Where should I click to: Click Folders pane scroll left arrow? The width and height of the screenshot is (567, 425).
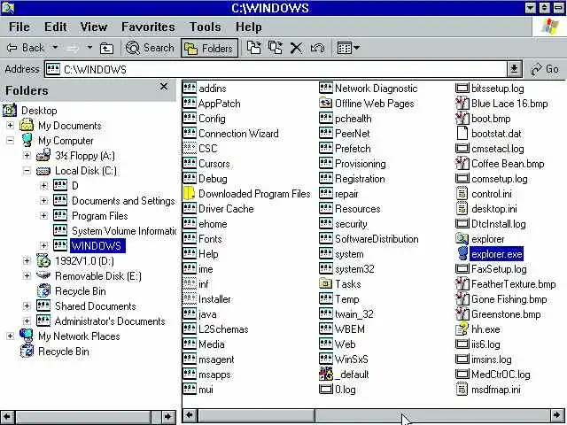pos(7,416)
